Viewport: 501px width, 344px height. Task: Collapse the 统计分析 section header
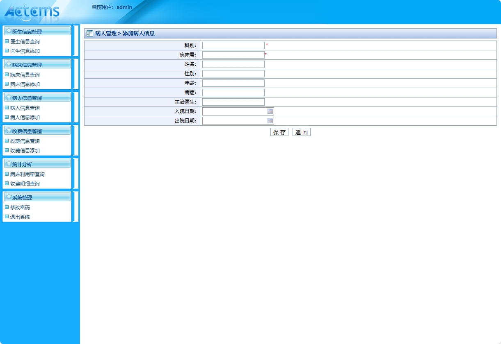[37, 163]
